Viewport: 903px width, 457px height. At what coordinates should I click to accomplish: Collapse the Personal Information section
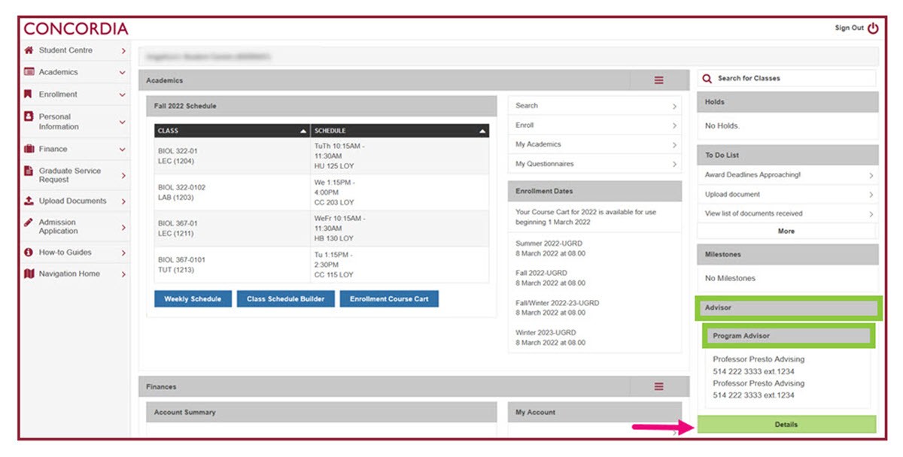(x=124, y=121)
